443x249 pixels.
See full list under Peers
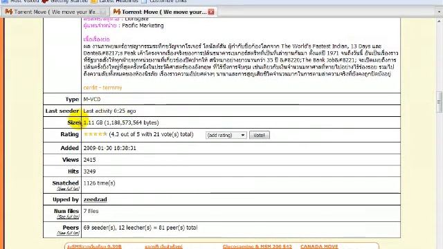(x=68, y=233)
